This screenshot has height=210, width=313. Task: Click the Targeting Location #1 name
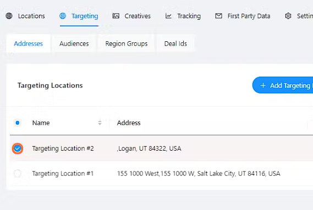pyautogui.click(x=63, y=174)
